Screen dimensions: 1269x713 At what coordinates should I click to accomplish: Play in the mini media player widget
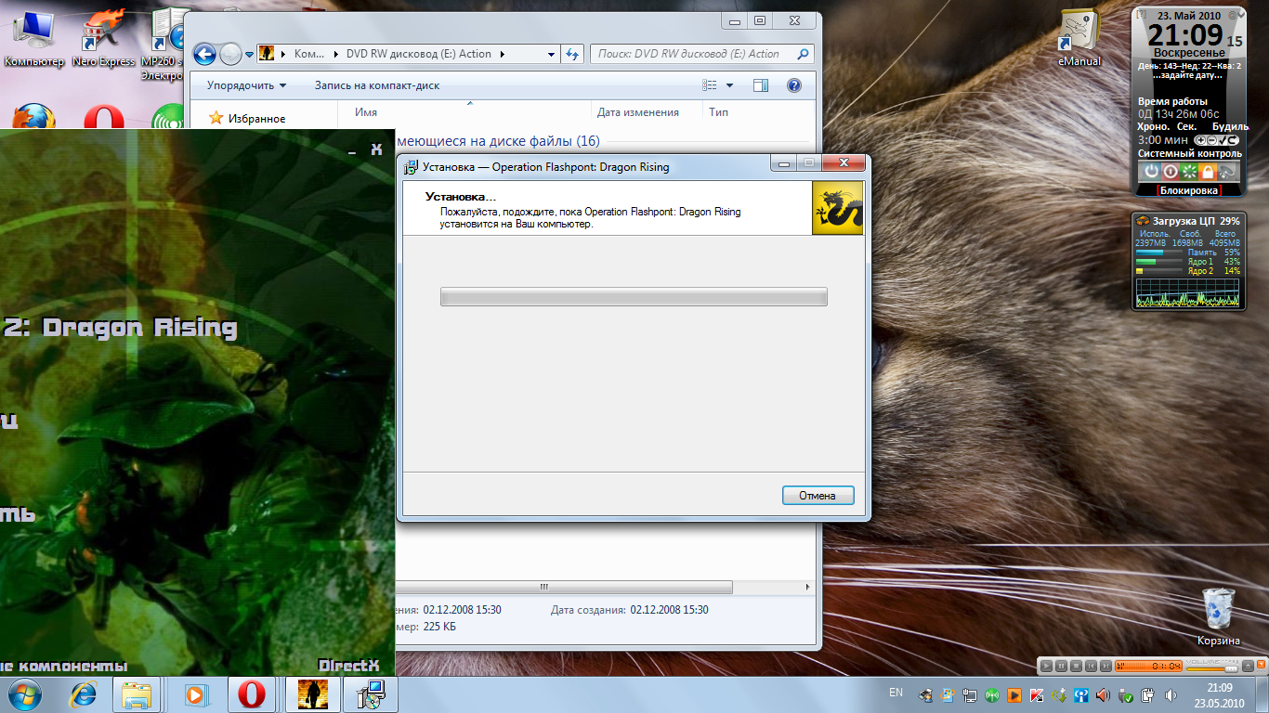click(x=1046, y=666)
